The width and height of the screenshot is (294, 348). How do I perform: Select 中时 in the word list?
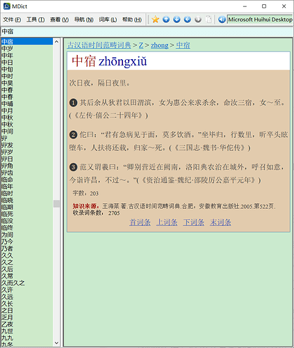pyautogui.click(x=27, y=76)
